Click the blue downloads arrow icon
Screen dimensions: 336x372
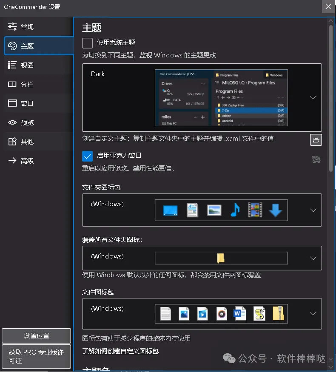pyautogui.click(x=275, y=210)
